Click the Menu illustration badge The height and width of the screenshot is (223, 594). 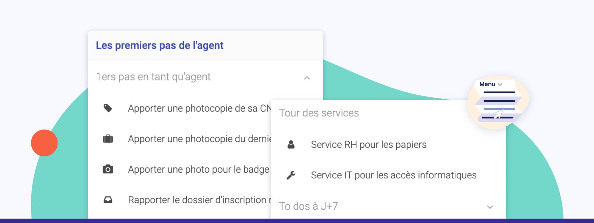(498, 102)
